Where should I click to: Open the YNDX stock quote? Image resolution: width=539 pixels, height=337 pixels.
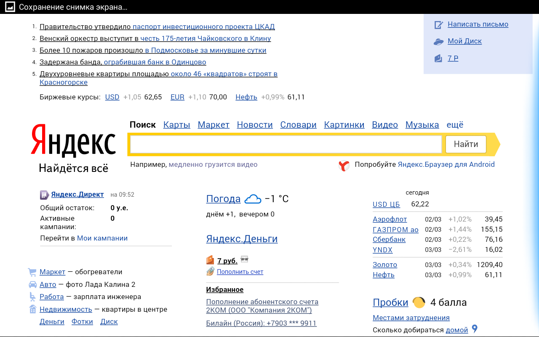pyautogui.click(x=383, y=250)
